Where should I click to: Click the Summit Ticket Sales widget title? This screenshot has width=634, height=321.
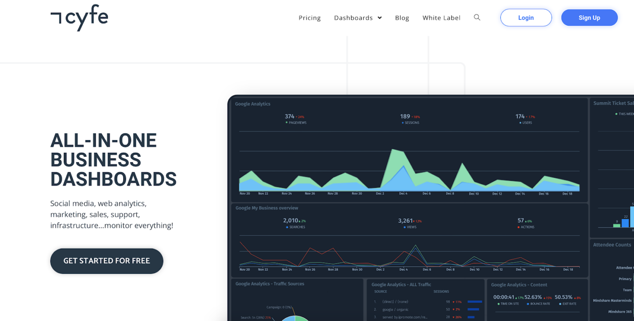tap(613, 104)
